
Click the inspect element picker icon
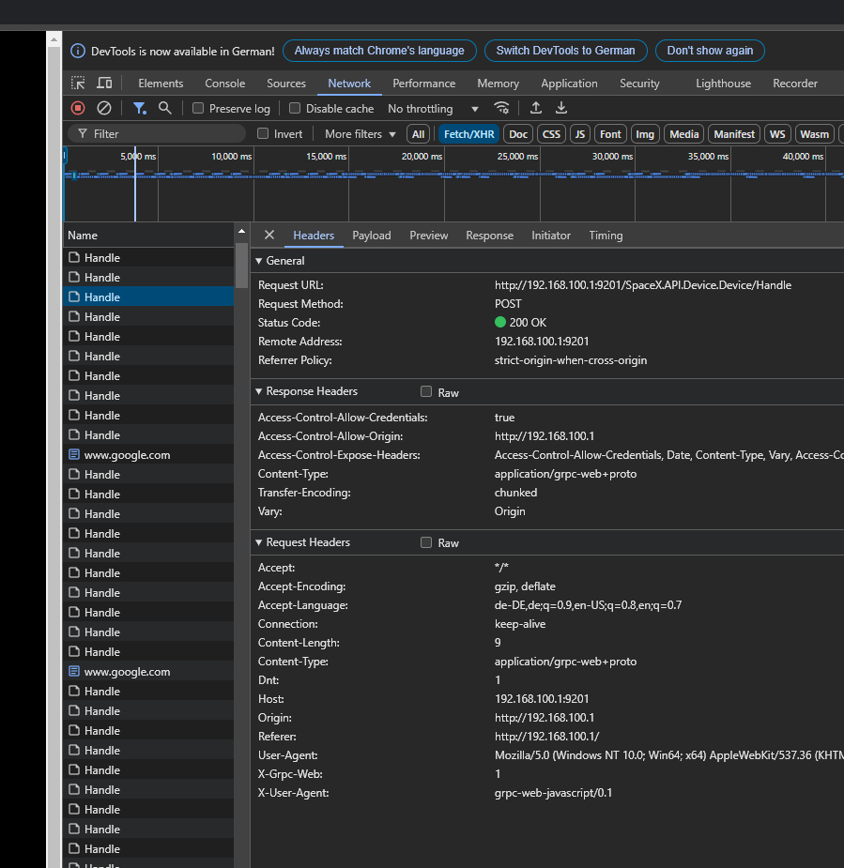[79, 84]
